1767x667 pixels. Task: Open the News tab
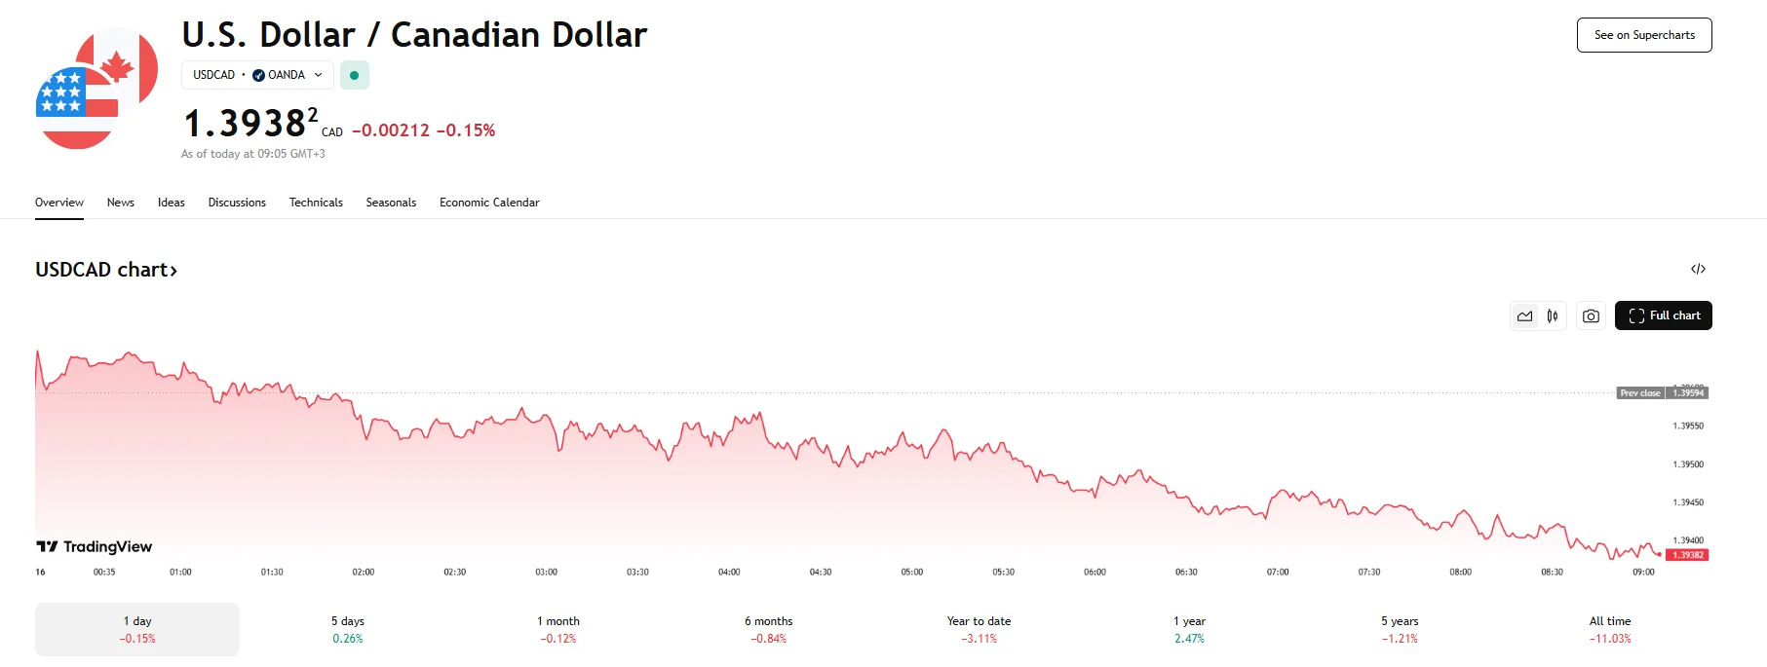[121, 203]
